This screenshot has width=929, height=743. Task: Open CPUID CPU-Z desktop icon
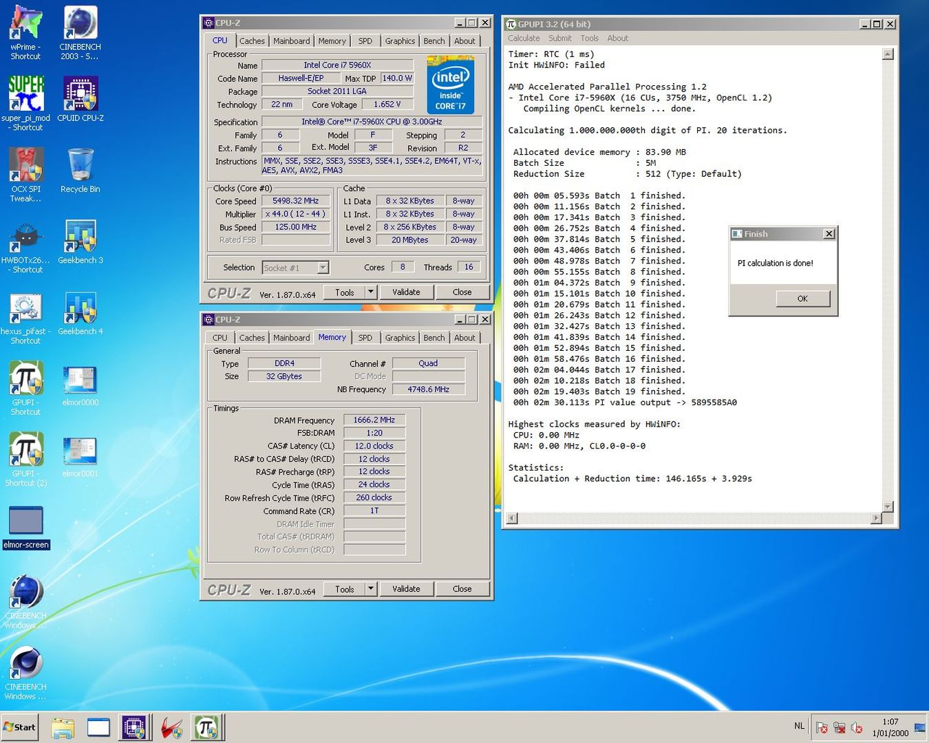(81, 100)
